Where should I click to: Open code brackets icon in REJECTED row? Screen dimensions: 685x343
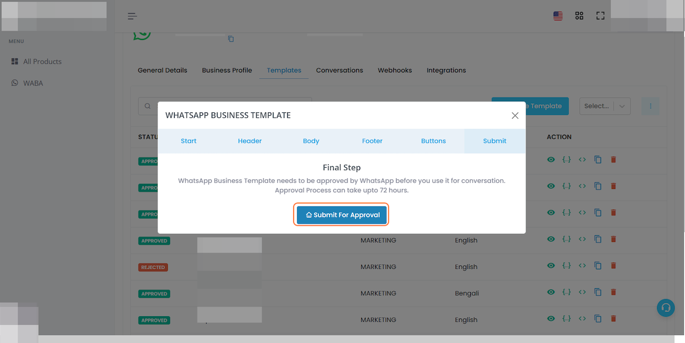point(582,266)
